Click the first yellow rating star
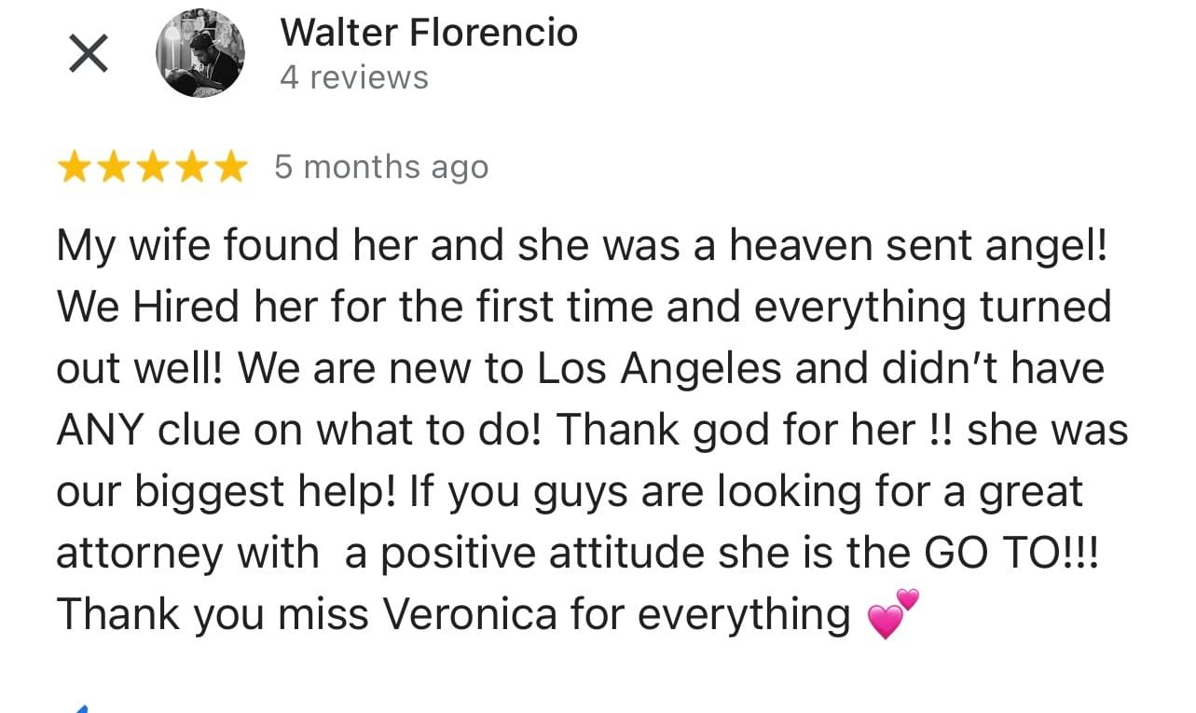The width and height of the screenshot is (1196, 713). 74,168
